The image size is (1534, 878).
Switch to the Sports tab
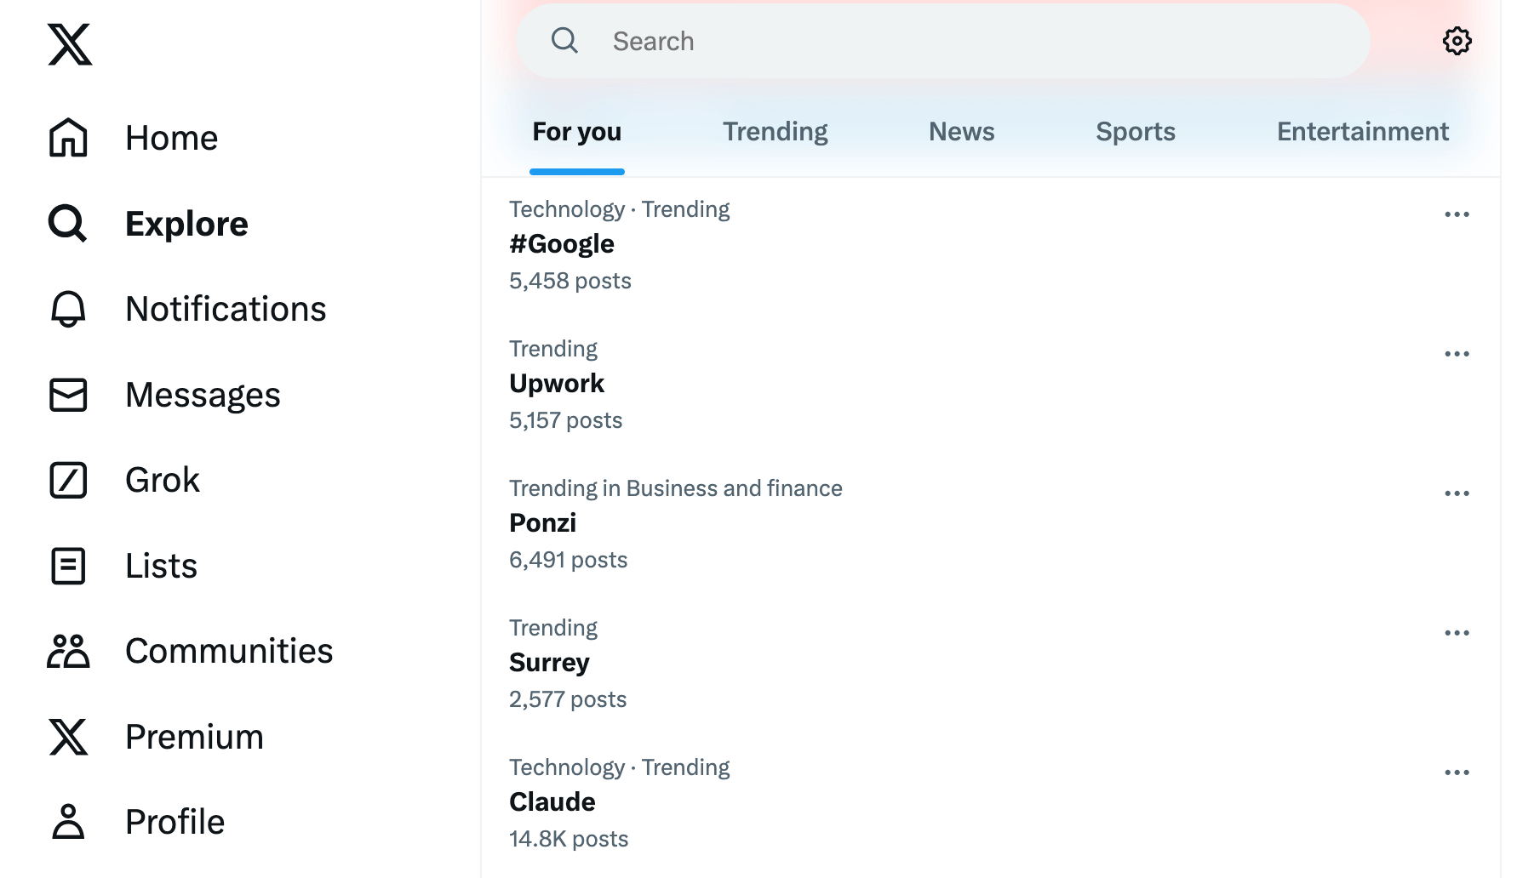pyautogui.click(x=1136, y=131)
